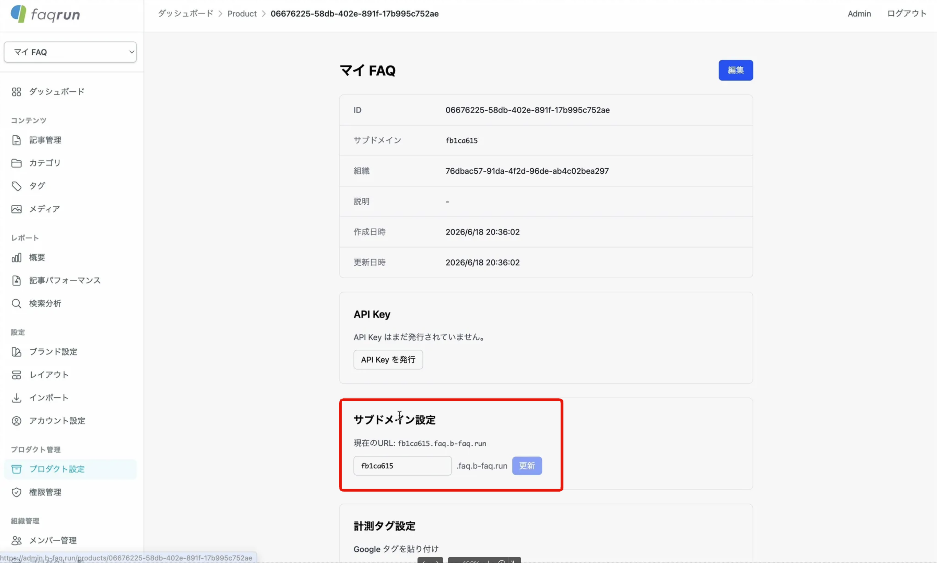Open アカウント設定
937x563 pixels.
[57, 421]
